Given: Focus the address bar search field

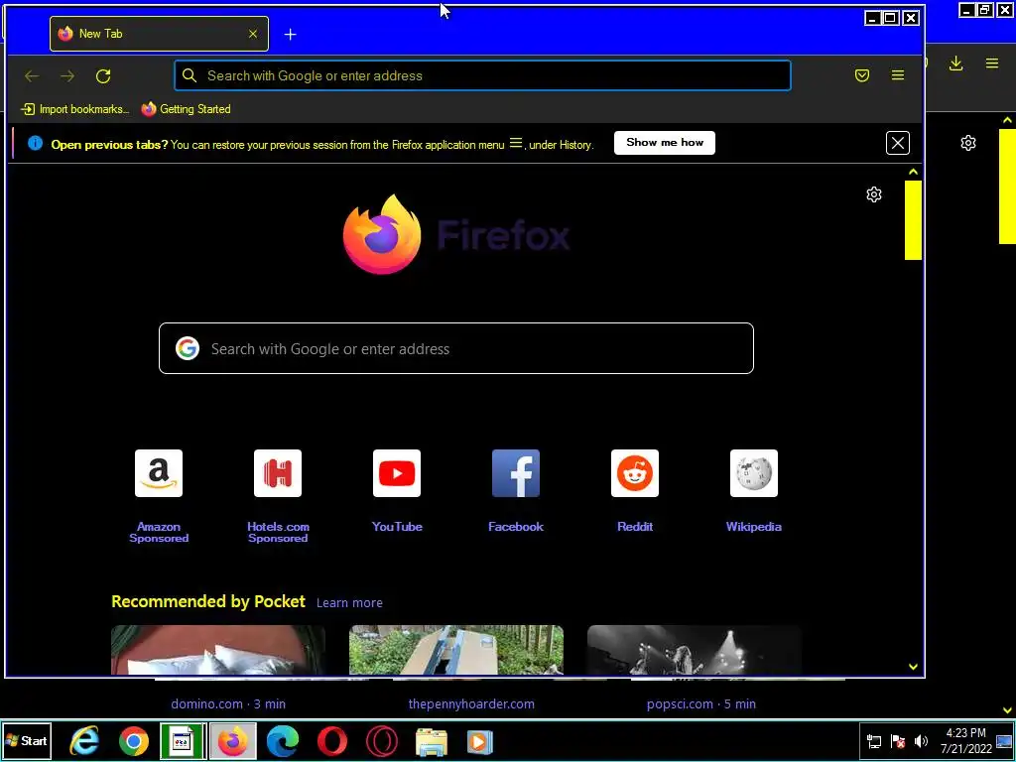Looking at the screenshot, I should [483, 75].
